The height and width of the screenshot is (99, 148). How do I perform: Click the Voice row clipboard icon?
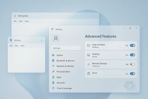tap(88, 74)
